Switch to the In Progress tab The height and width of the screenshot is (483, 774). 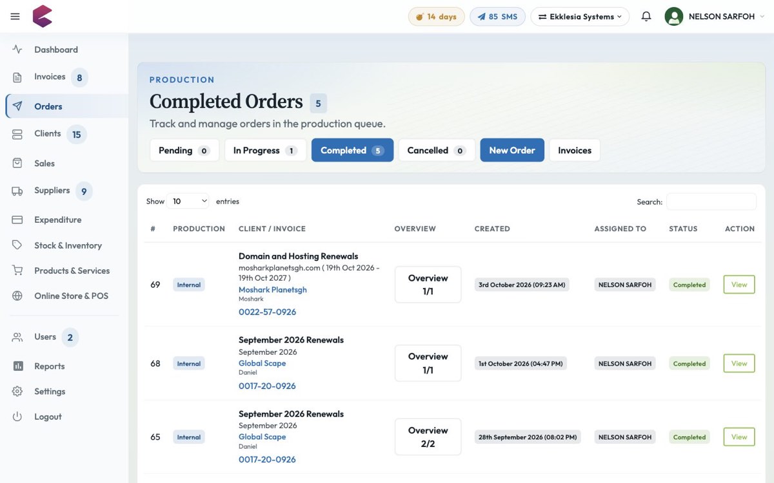(265, 150)
